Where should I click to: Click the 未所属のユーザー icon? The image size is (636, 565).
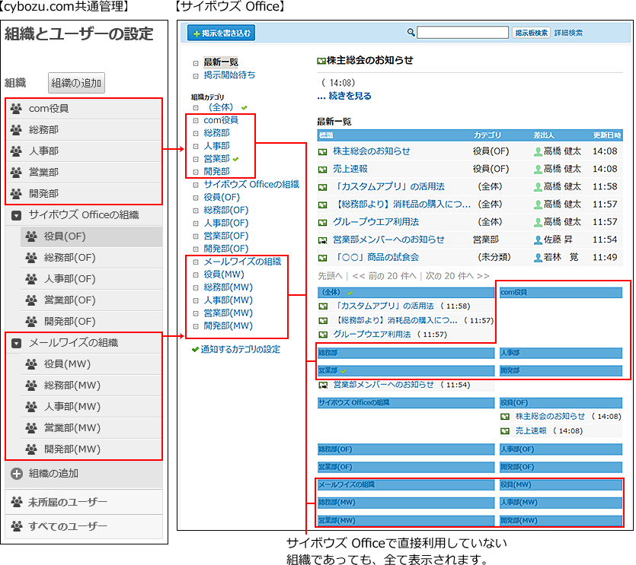coord(17,502)
